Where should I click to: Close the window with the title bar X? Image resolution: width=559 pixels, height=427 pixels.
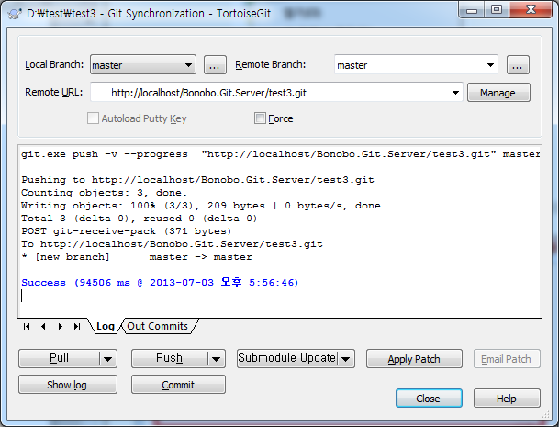pos(531,9)
